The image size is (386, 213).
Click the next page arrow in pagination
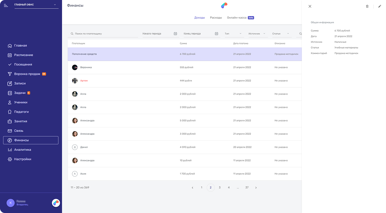(x=256, y=188)
